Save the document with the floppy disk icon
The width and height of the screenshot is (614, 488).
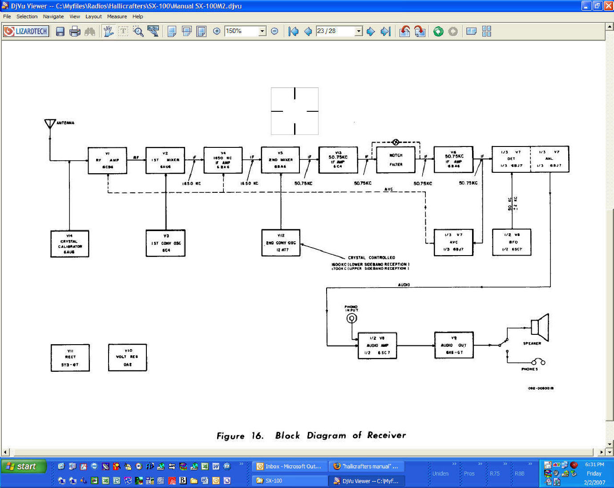60,31
